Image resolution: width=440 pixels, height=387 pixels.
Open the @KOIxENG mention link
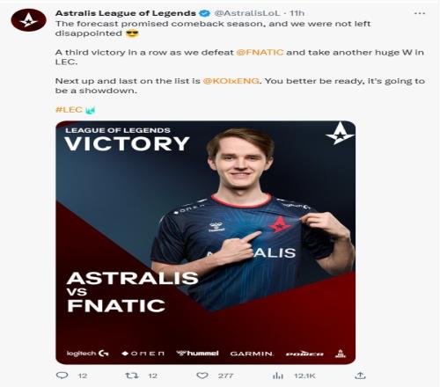point(231,81)
